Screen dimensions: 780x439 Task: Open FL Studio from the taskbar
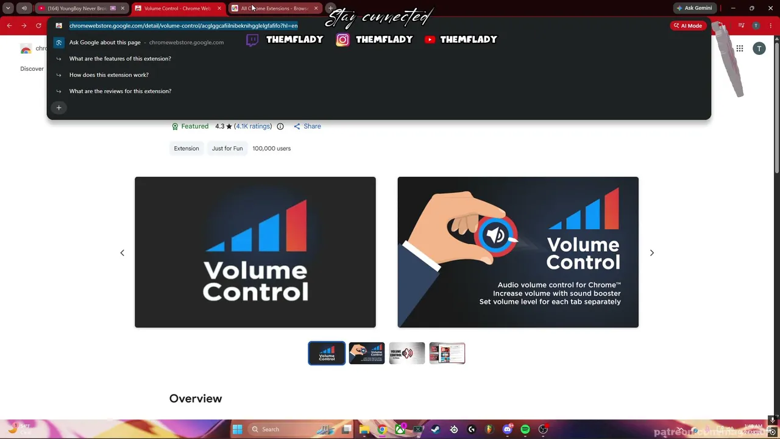(x=489, y=429)
